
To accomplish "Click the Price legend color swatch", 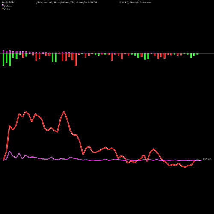I will 3,9.
